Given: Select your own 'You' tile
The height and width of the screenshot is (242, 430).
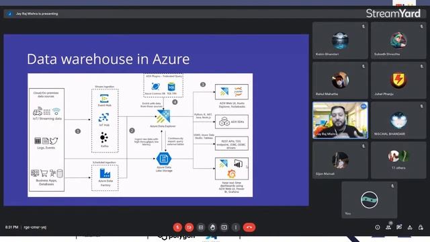Looking at the screenshot, I should pyautogui.click(x=369, y=200).
